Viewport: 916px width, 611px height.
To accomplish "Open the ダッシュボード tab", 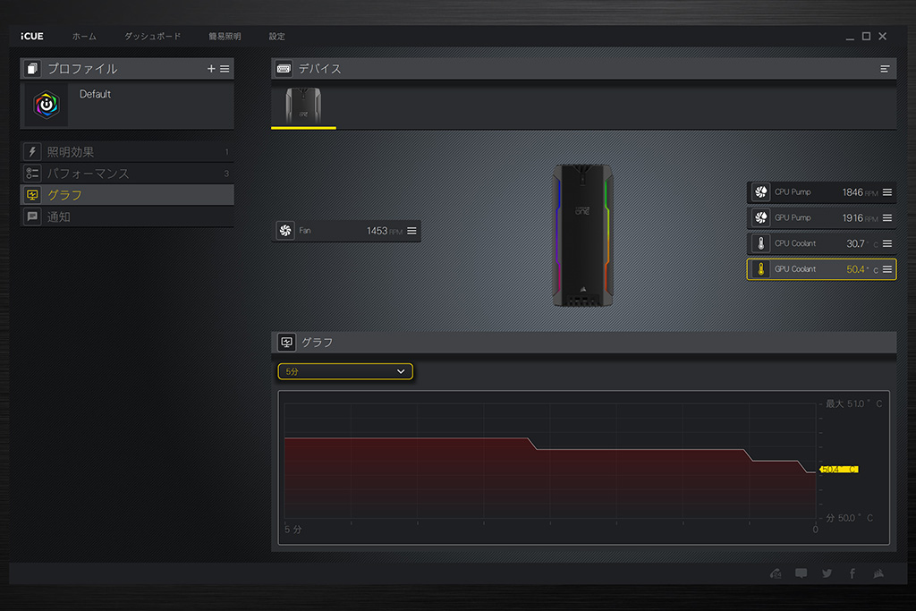I will pyautogui.click(x=152, y=36).
